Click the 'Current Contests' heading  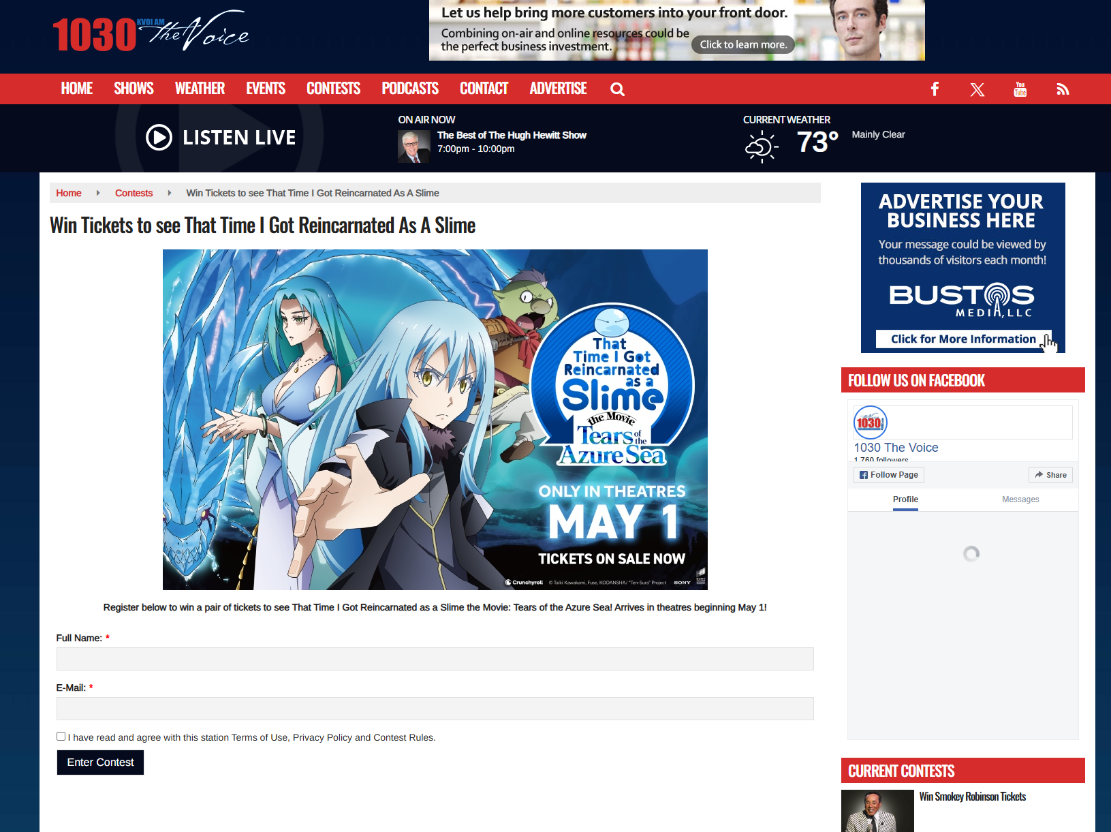(901, 771)
